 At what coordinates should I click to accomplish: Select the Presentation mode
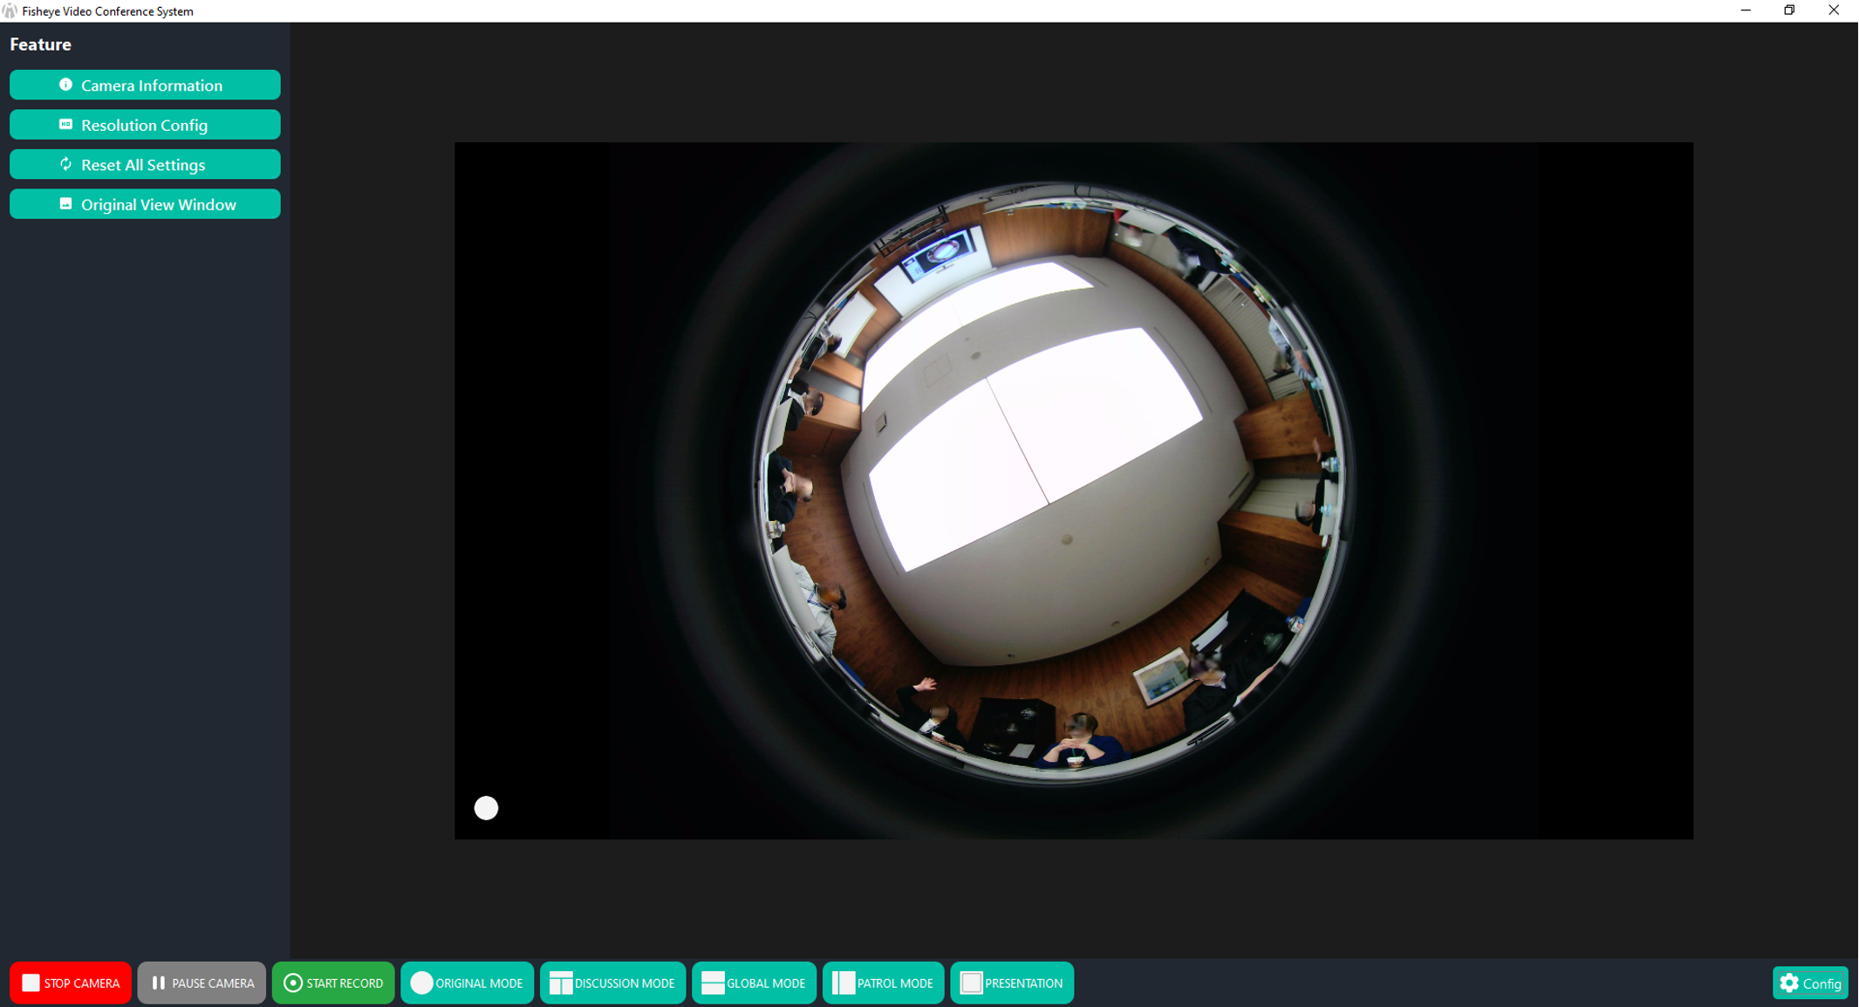coord(1012,983)
